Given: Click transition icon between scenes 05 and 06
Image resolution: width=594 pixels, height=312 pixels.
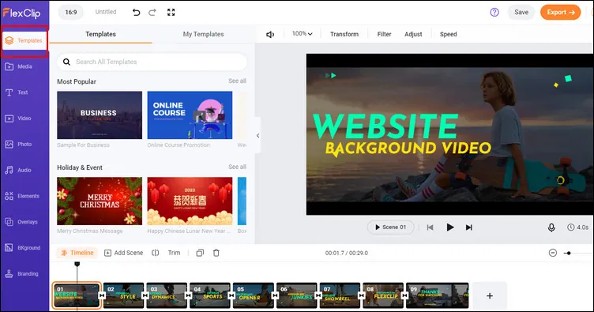Looking at the screenshot, I should point(275,295).
